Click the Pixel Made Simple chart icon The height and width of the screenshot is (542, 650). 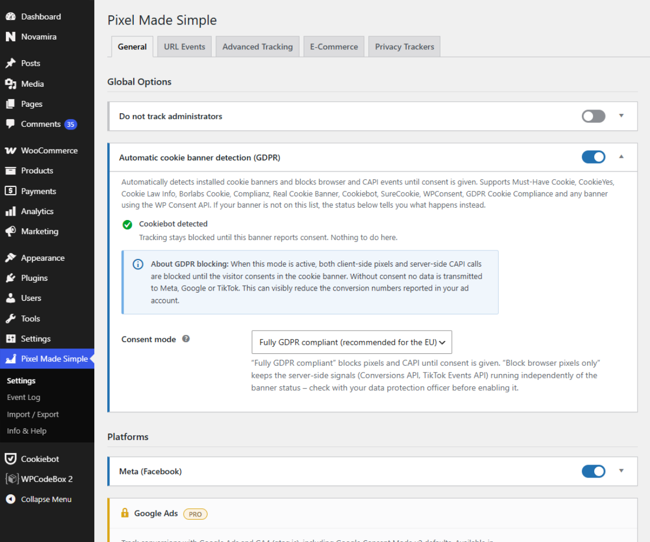click(x=10, y=359)
